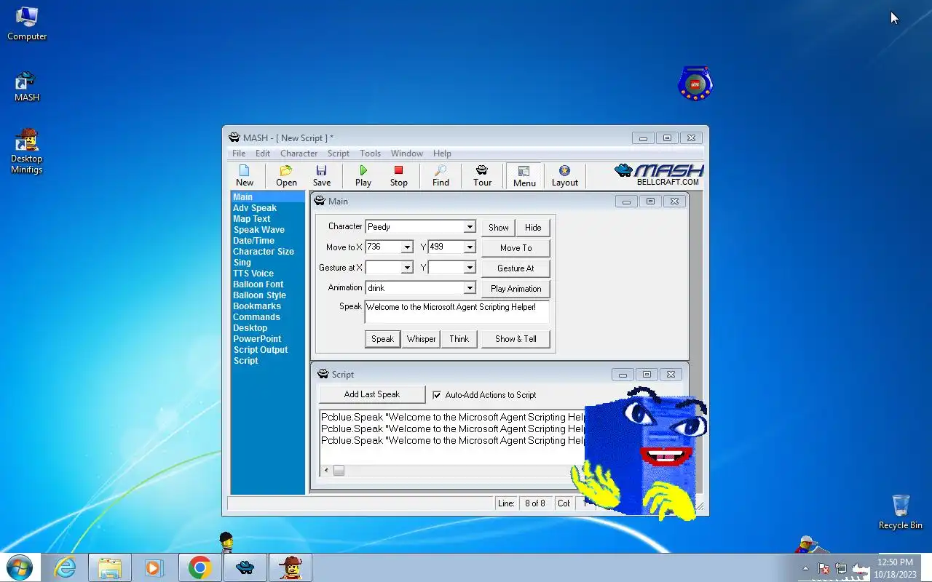932x582 pixels.
Task: Show hidden system tray icons
Action: click(805, 568)
